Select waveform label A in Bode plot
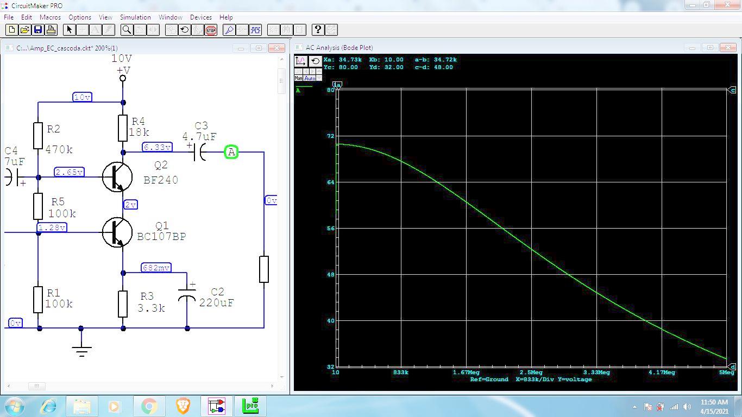Viewport: 742px width, 417px height. 298,90
